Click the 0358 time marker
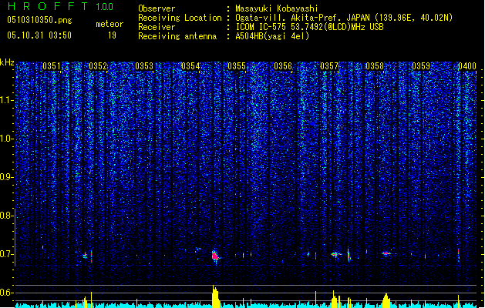485x308 pixels. (x=375, y=66)
